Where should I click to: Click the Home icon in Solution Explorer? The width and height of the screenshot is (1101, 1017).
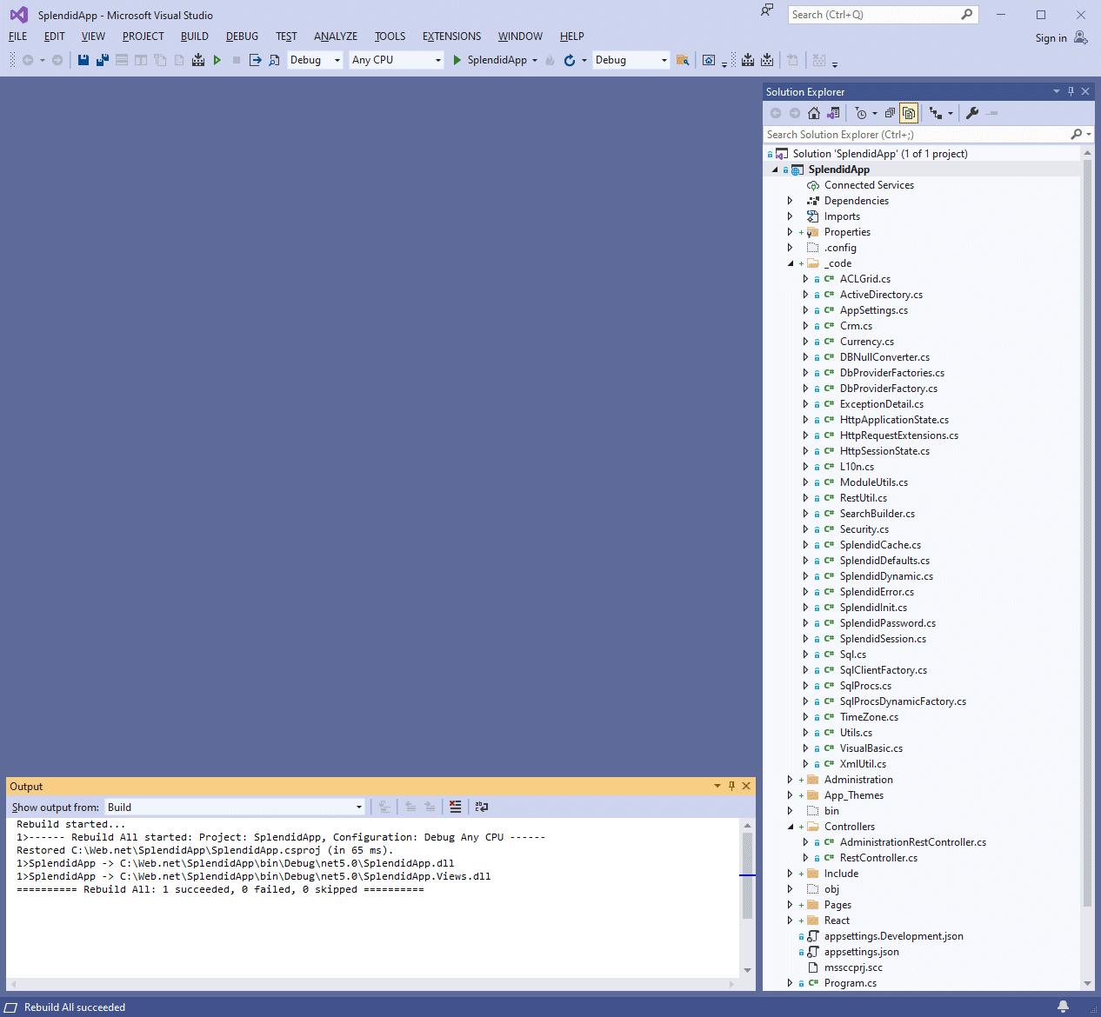click(814, 113)
